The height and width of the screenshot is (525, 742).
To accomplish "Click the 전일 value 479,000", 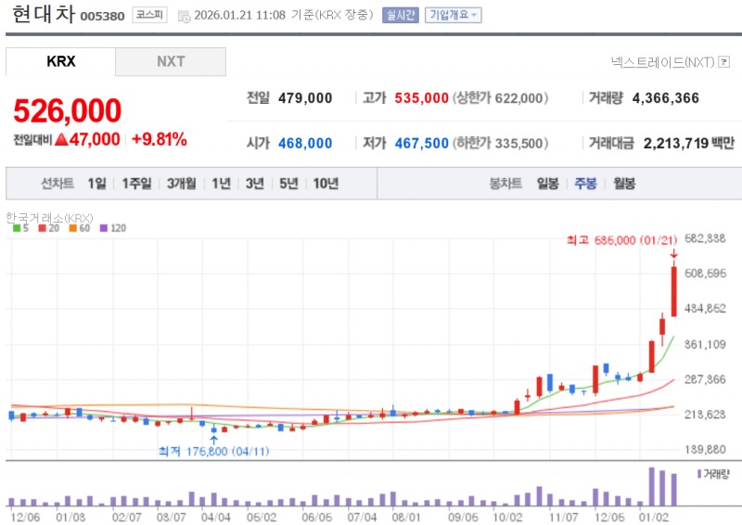I will tap(305, 98).
